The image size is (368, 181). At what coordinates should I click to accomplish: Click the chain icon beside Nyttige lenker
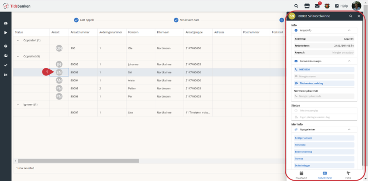pos(296,129)
